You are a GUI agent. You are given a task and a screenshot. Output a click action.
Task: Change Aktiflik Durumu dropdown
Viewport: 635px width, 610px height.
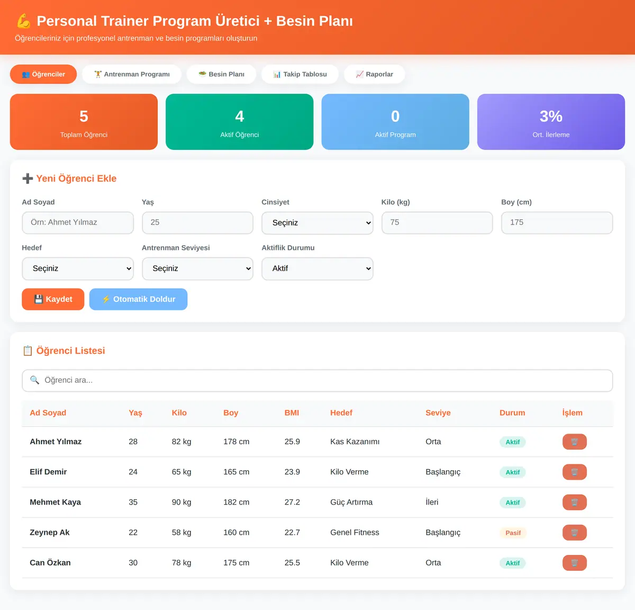(317, 268)
